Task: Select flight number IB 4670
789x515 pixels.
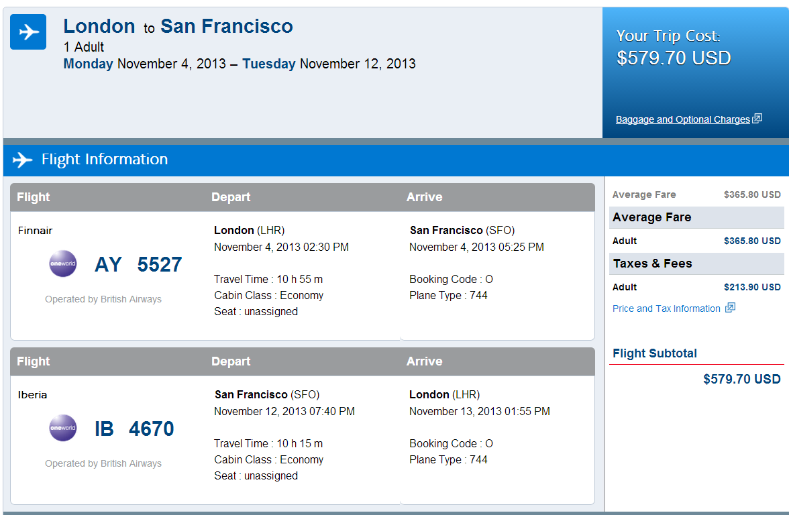Action: tap(134, 428)
